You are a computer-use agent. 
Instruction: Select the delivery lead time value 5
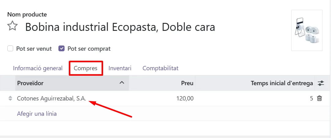311,98
